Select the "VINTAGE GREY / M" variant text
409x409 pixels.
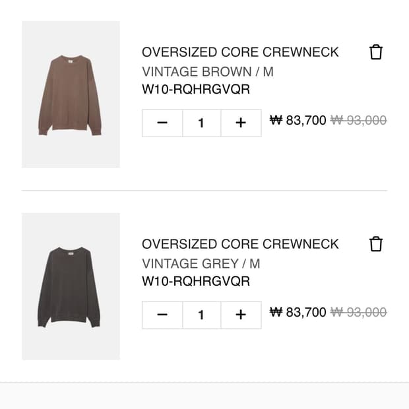201,264
